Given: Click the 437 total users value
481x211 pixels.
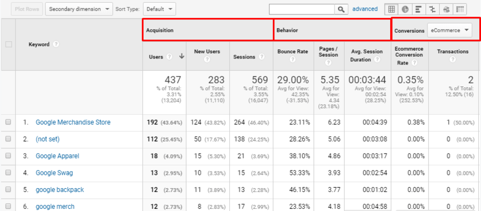Looking at the screenshot, I should click(x=173, y=80).
